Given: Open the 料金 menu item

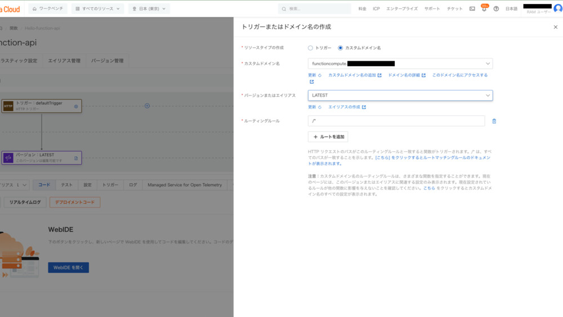Looking at the screenshot, I should pos(362,9).
